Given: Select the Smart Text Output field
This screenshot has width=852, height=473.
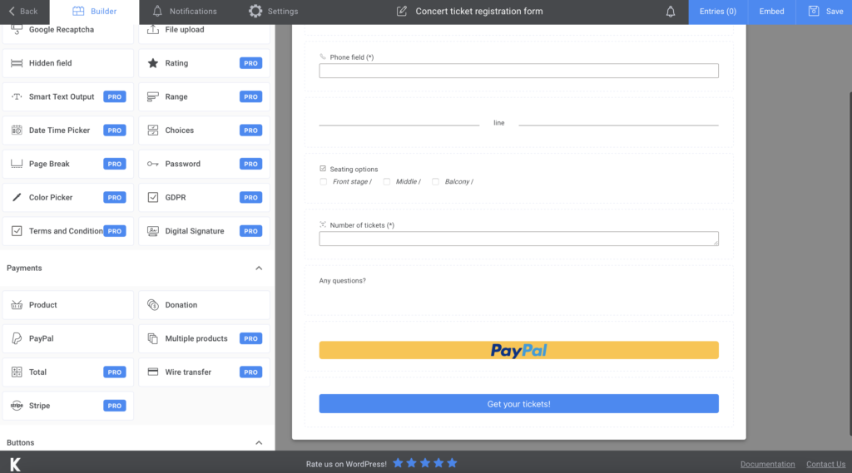Looking at the screenshot, I should click(x=68, y=96).
